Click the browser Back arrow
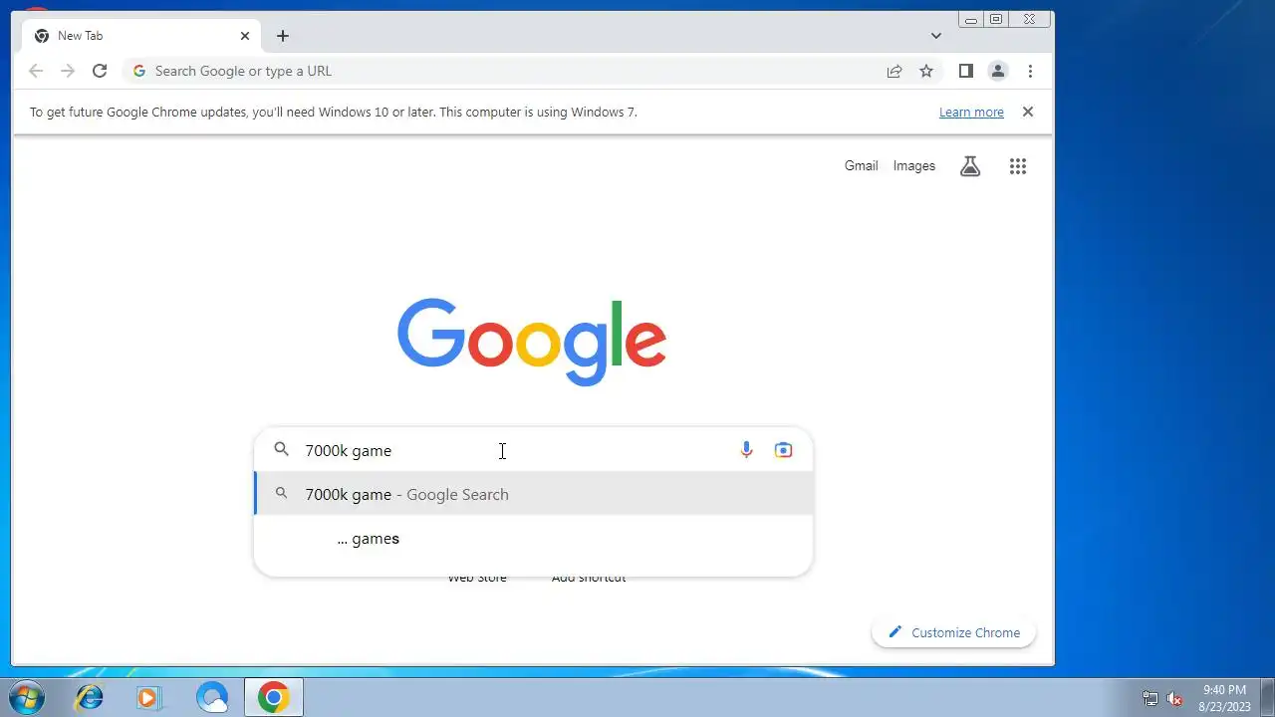The image size is (1275, 717). pyautogui.click(x=36, y=71)
